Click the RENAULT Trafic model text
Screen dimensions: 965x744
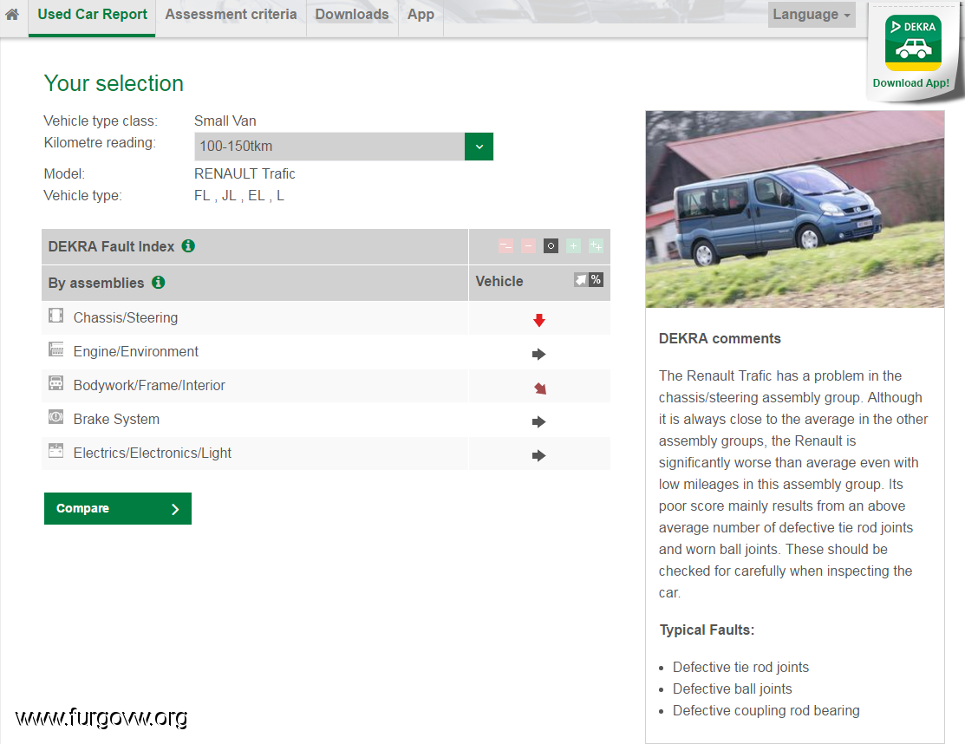click(x=245, y=174)
